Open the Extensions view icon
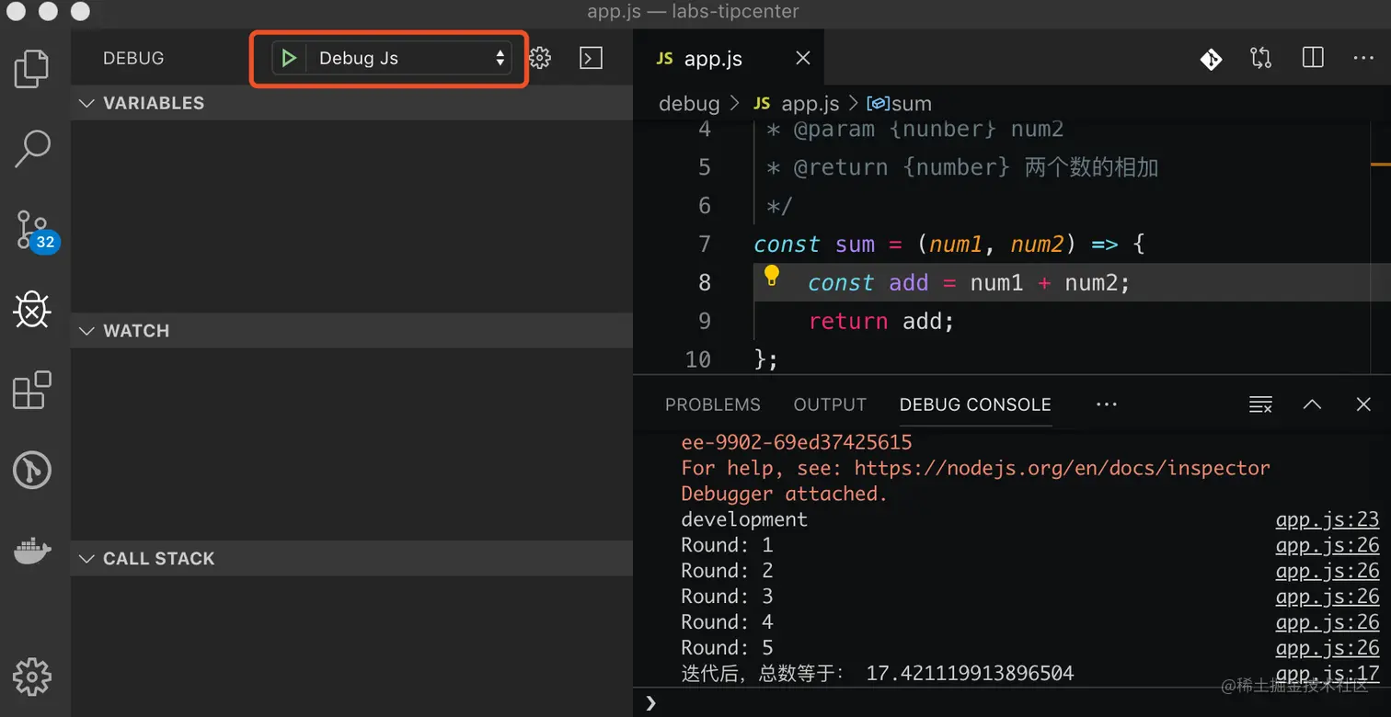This screenshot has width=1391, height=717. coord(32,390)
